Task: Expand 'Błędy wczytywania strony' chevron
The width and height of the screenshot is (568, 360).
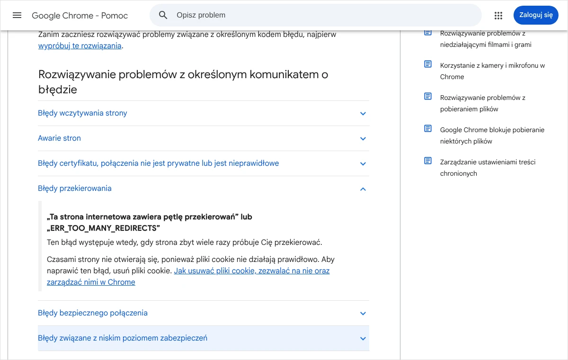Action: (x=363, y=114)
